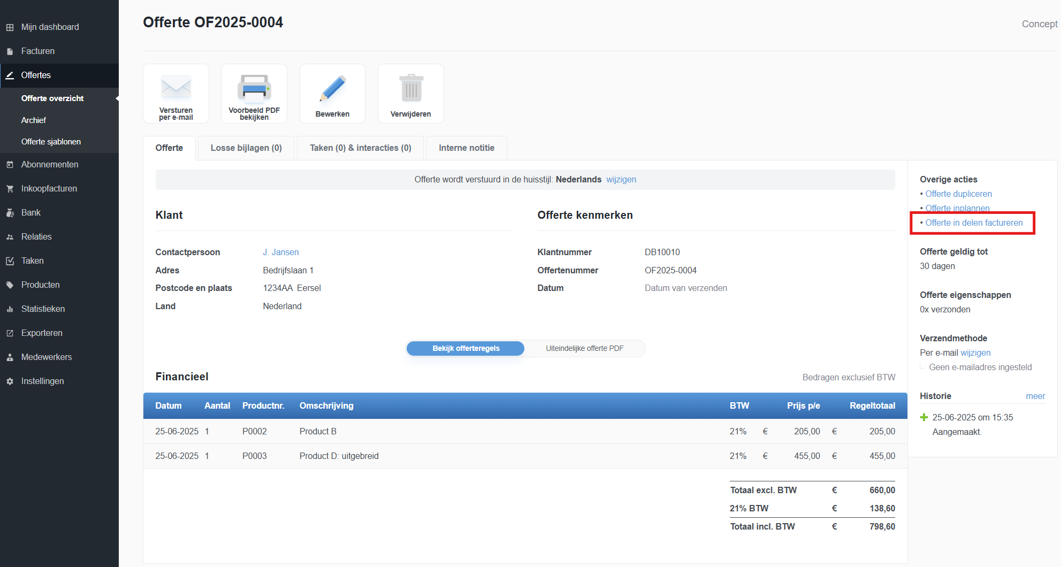The width and height of the screenshot is (1061, 567).
Task: Switch to the Interne notitie tab
Action: (466, 148)
